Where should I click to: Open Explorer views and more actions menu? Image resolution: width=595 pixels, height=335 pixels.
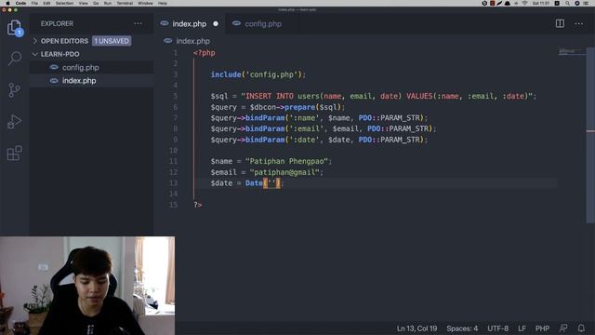point(138,23)
